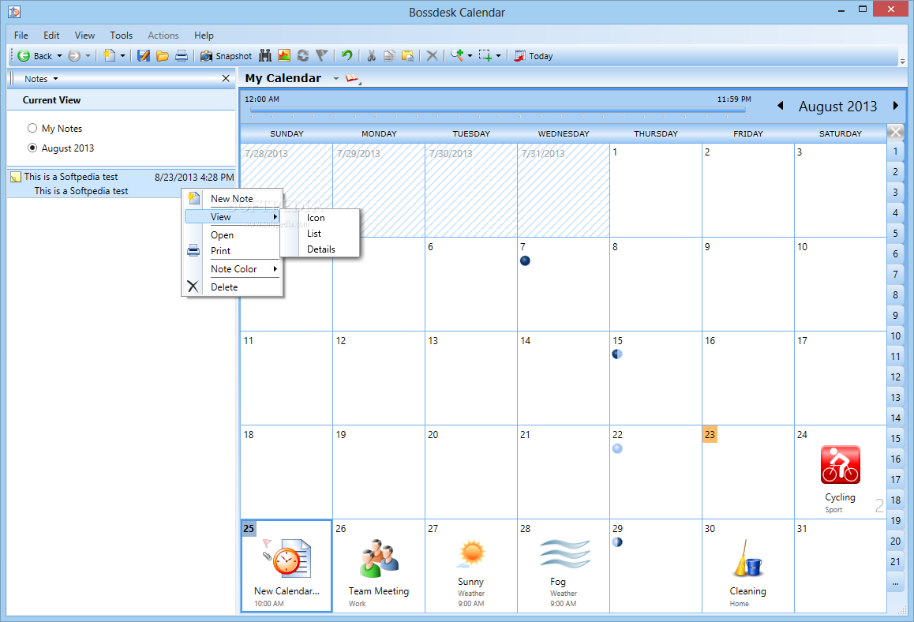The image size is (914, 622).
Task: Click the Sunny weather sun icon
Action: coord(471,554)
